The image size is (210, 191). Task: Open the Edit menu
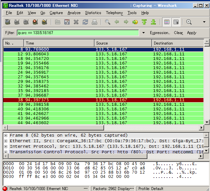pyautogui.click(x=20, y=13)
